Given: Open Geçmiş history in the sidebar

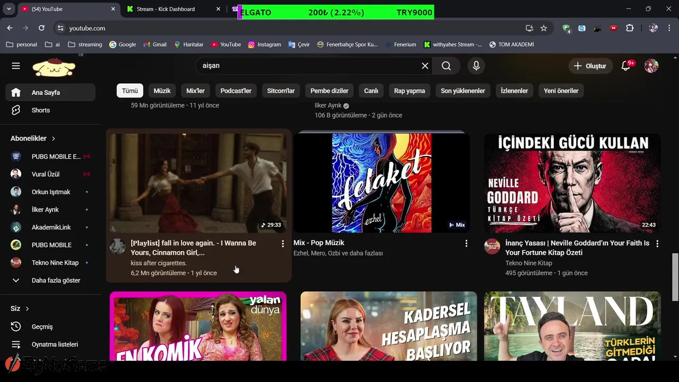Looking at the screenshot, I should (x=50, y=327).
